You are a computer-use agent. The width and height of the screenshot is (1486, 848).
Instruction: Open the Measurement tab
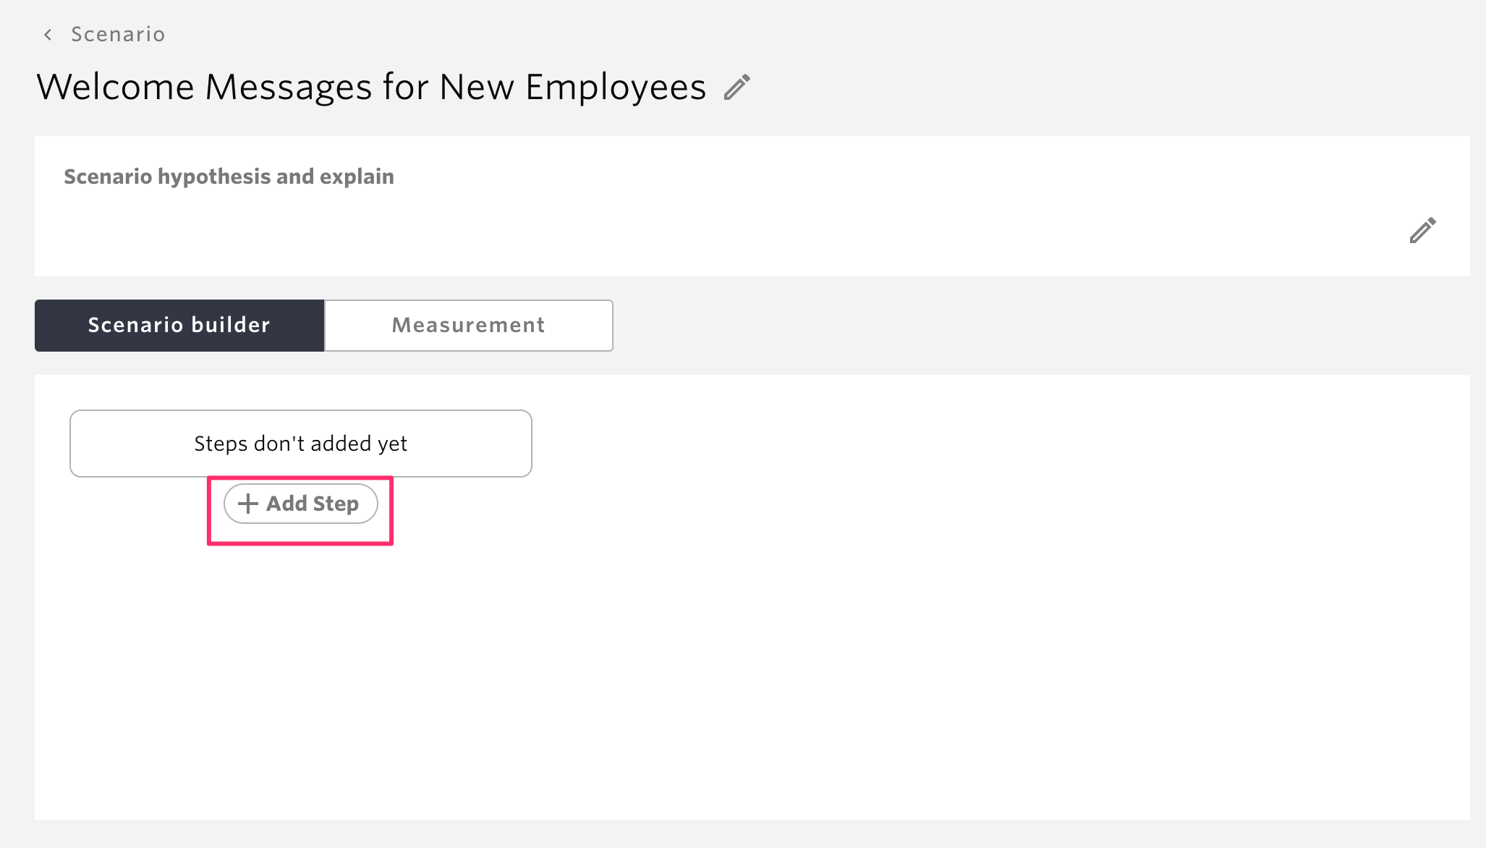[469, 326]
